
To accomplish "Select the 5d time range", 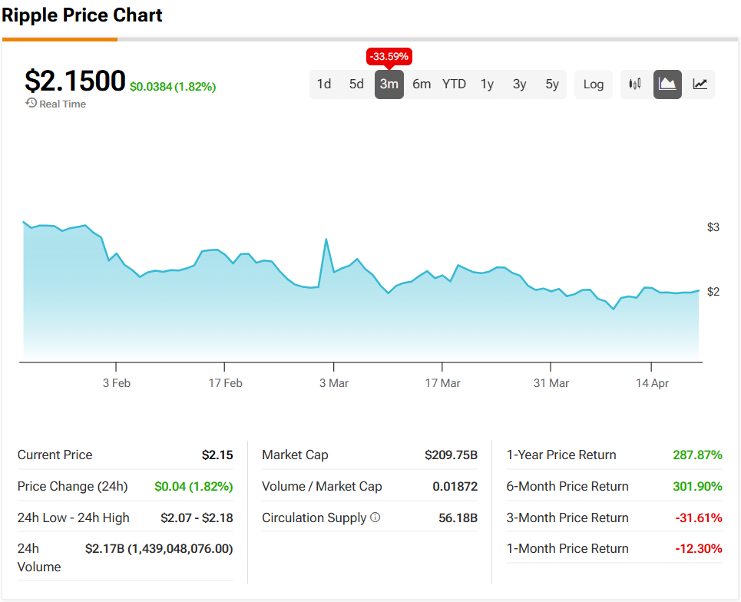I will click(356, 84).
